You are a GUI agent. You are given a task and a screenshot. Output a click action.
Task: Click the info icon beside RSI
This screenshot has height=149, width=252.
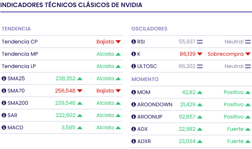pos(134,42)
